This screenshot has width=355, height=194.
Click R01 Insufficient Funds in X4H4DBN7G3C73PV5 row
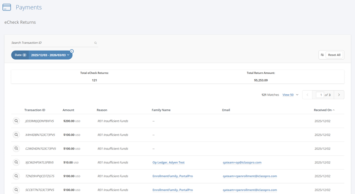coord(113,135)
